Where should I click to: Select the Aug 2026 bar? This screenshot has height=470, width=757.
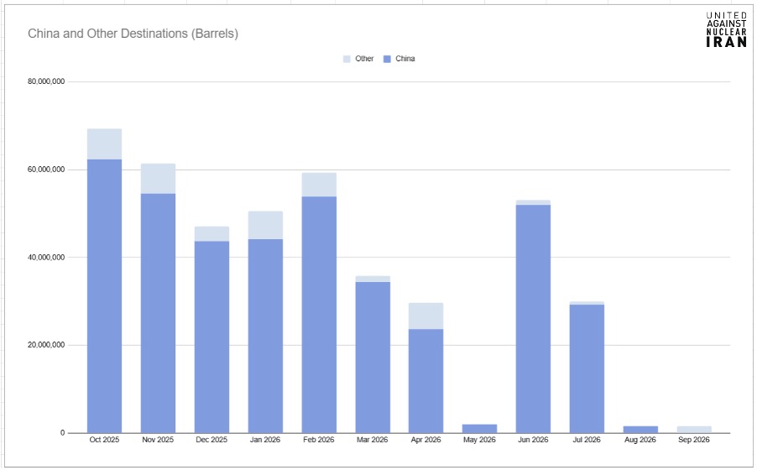pyautogui.click(x=640, y=430)
